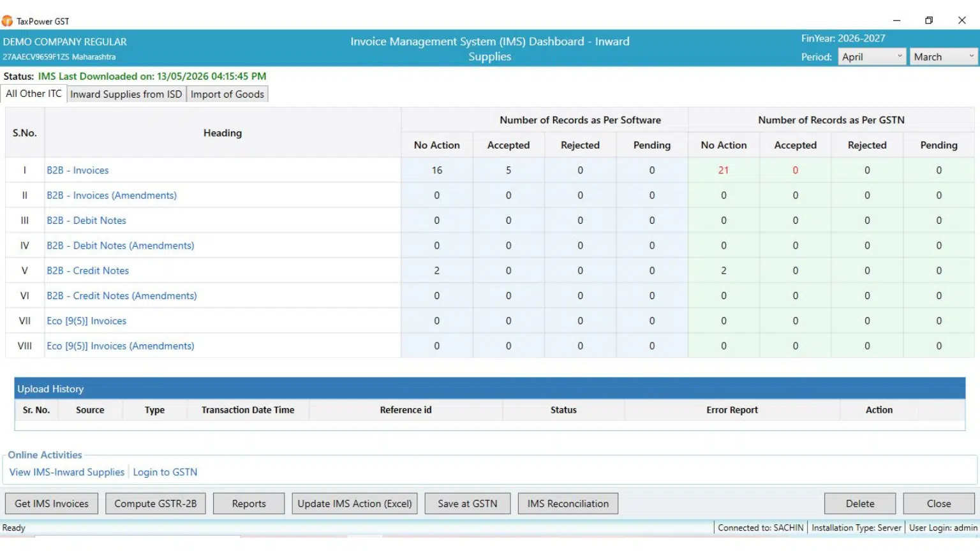Open the second Period dropdown showing March
Image resolution: width=980 pixels, height=551 pixels.
[x=944, y=57]
